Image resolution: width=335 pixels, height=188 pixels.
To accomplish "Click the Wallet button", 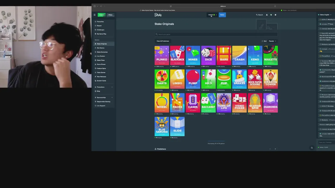I will click(x=222, y=15).
